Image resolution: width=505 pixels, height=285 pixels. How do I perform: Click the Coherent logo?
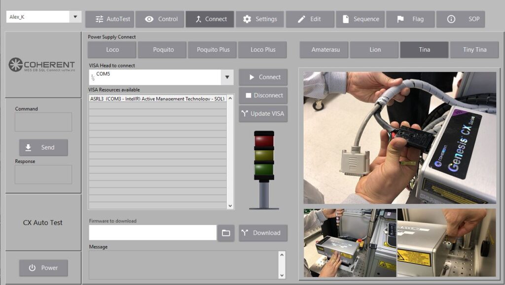click(42, 64)
